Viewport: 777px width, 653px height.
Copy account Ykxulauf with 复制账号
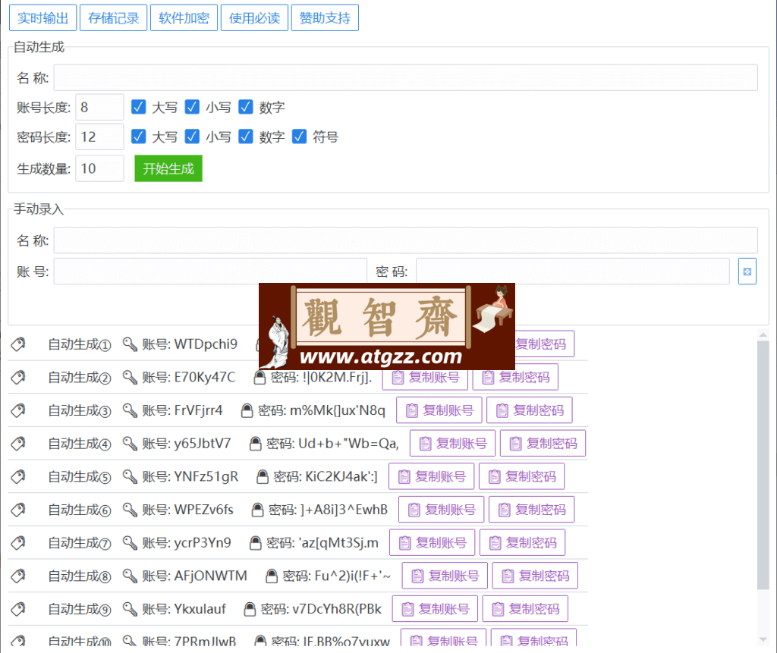435,609
